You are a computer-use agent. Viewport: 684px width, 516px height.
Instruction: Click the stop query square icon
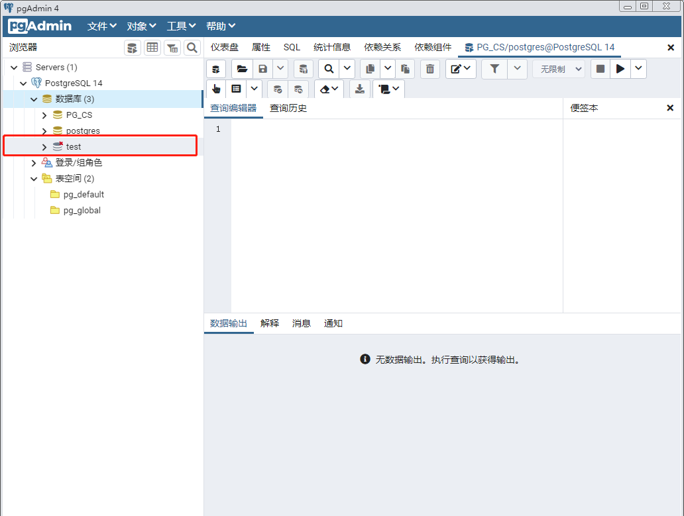click(600, 69)
